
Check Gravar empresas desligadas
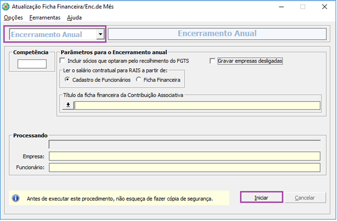coord(212,61)
